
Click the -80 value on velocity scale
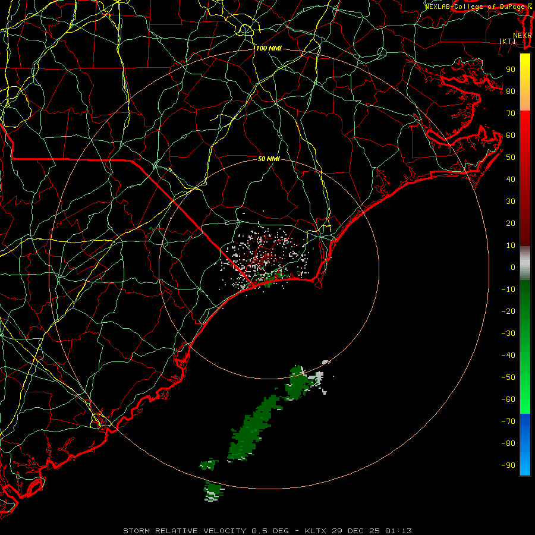tap(508, 443)
